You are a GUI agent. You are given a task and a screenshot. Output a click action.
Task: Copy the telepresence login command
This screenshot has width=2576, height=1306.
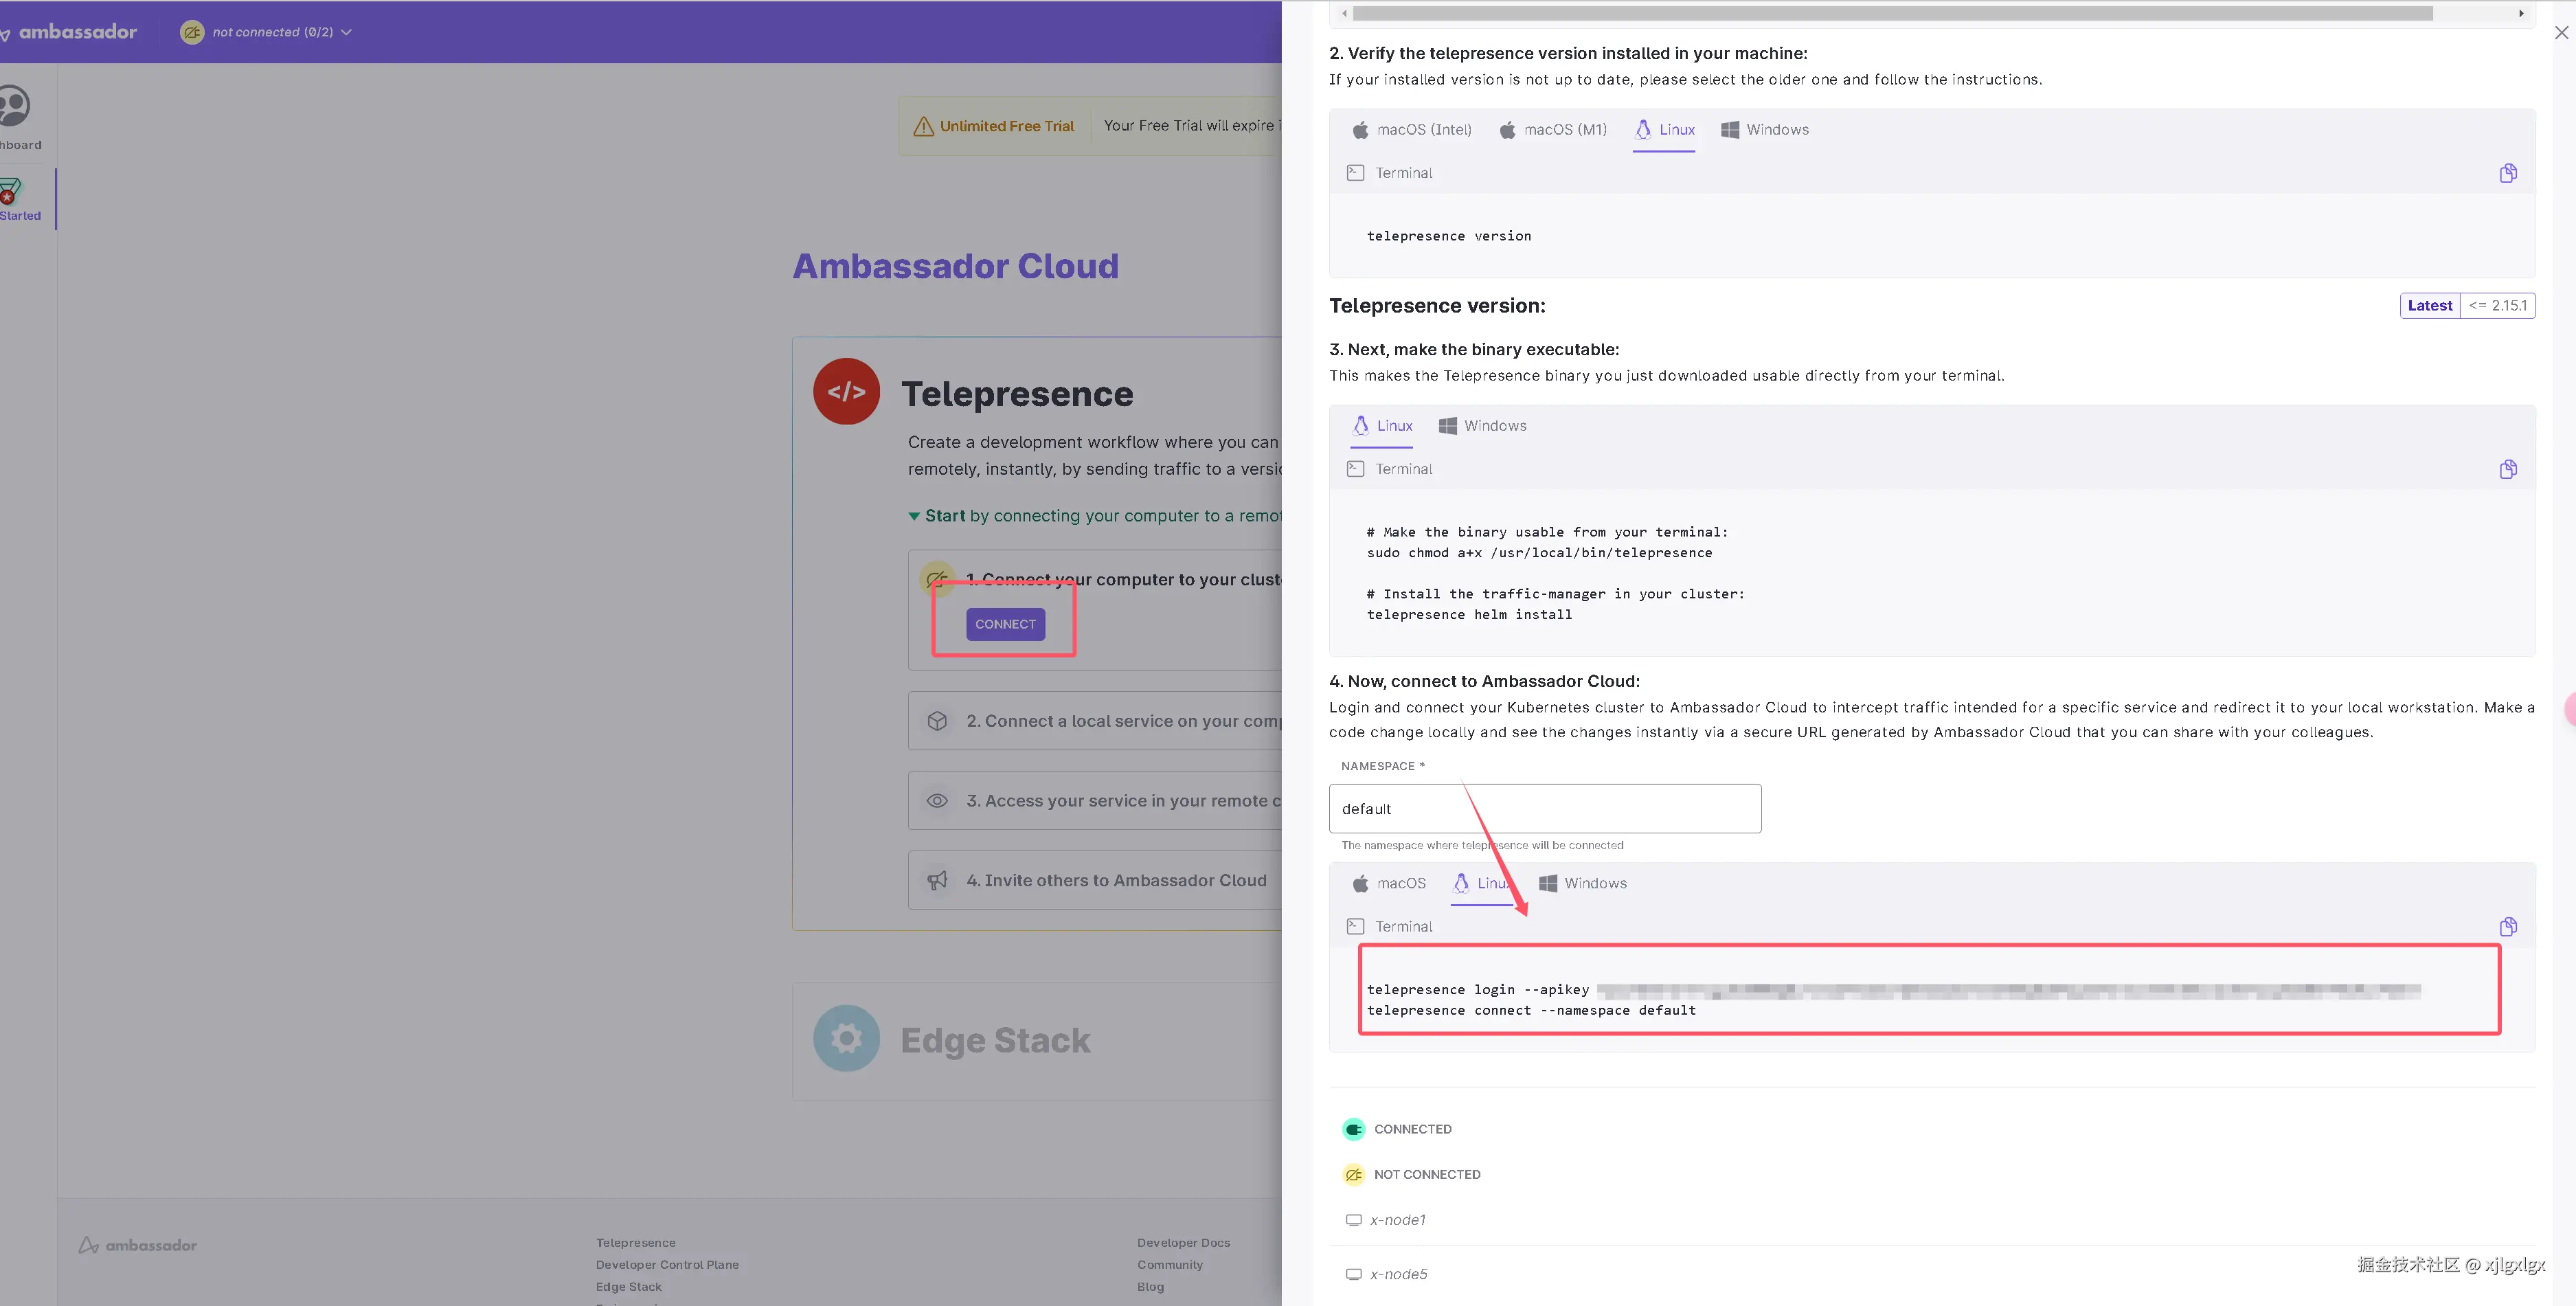(x=2507, y=926)
